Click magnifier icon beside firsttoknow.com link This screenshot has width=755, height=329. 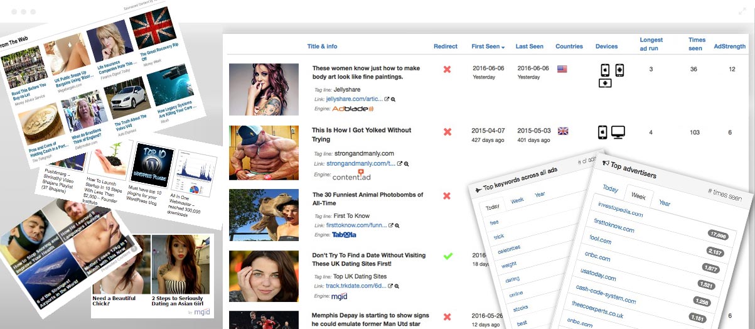(398, 225)
